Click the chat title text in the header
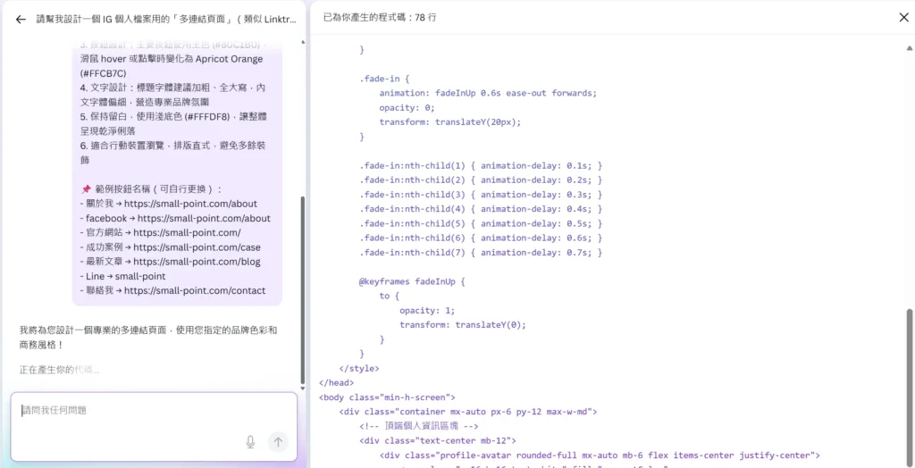 pyautogui.click(x=165, y=19)
